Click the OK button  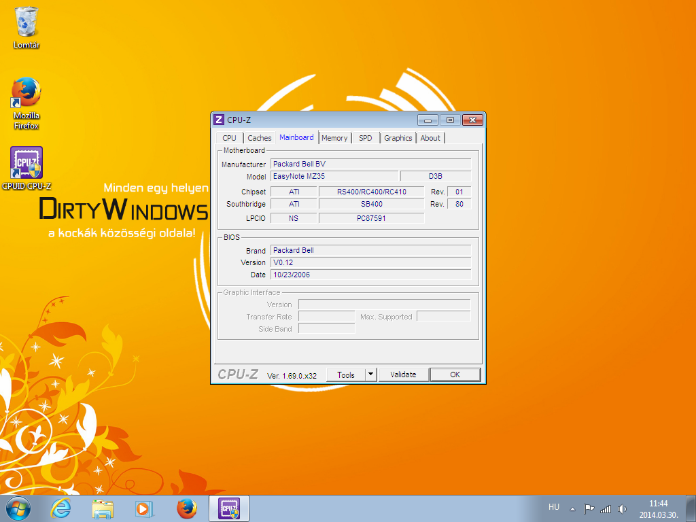click(455, 375)
